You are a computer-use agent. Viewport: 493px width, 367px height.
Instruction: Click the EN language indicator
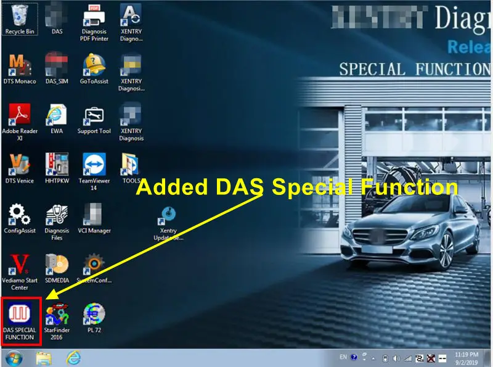click(343, 357)
